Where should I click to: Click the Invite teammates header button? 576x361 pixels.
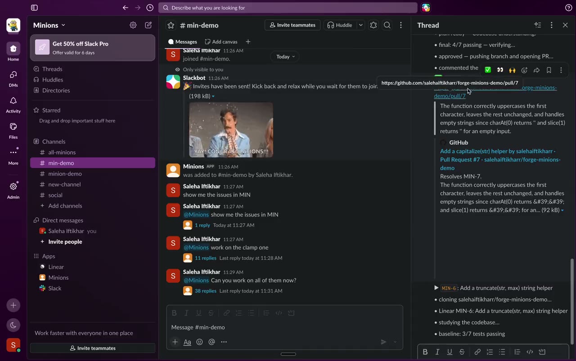pos(292,25)
